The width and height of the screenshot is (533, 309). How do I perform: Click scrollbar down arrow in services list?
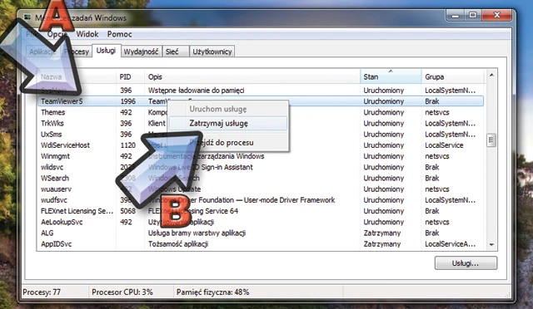click(491, 245)
